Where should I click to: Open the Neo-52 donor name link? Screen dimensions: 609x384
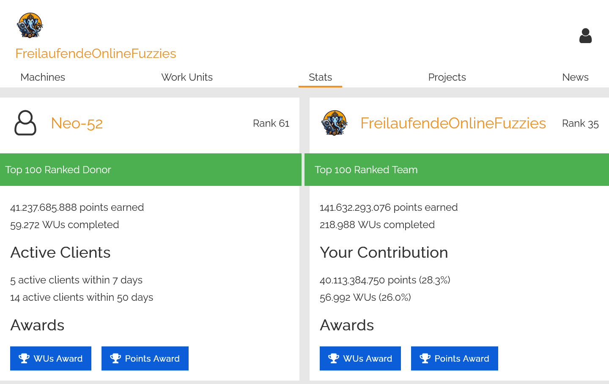click(x=77, y=123)
